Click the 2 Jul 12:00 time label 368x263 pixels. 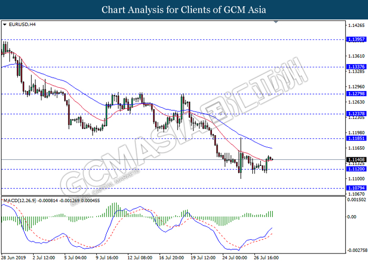[x=44, y=258]
